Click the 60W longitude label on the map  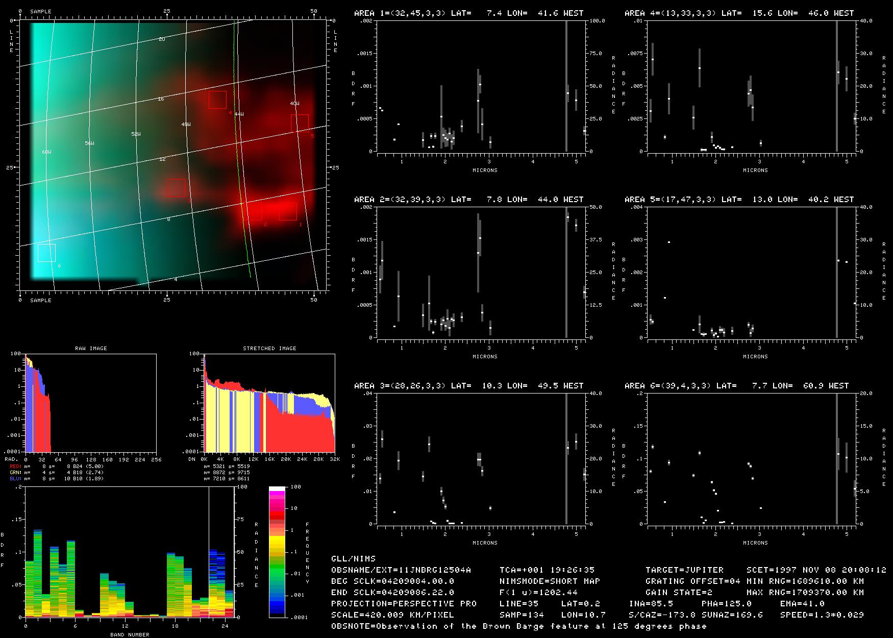(46, 153)
